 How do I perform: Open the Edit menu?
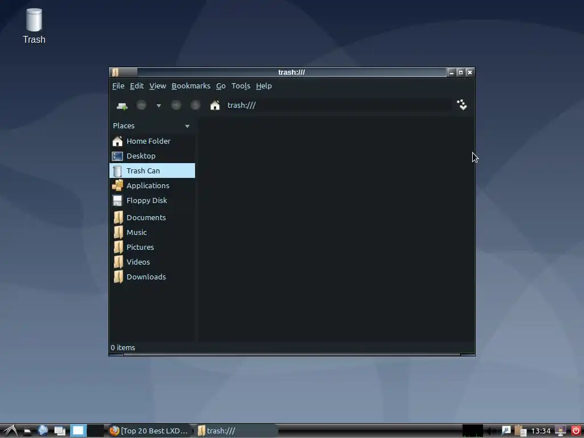tap(137, 86)
